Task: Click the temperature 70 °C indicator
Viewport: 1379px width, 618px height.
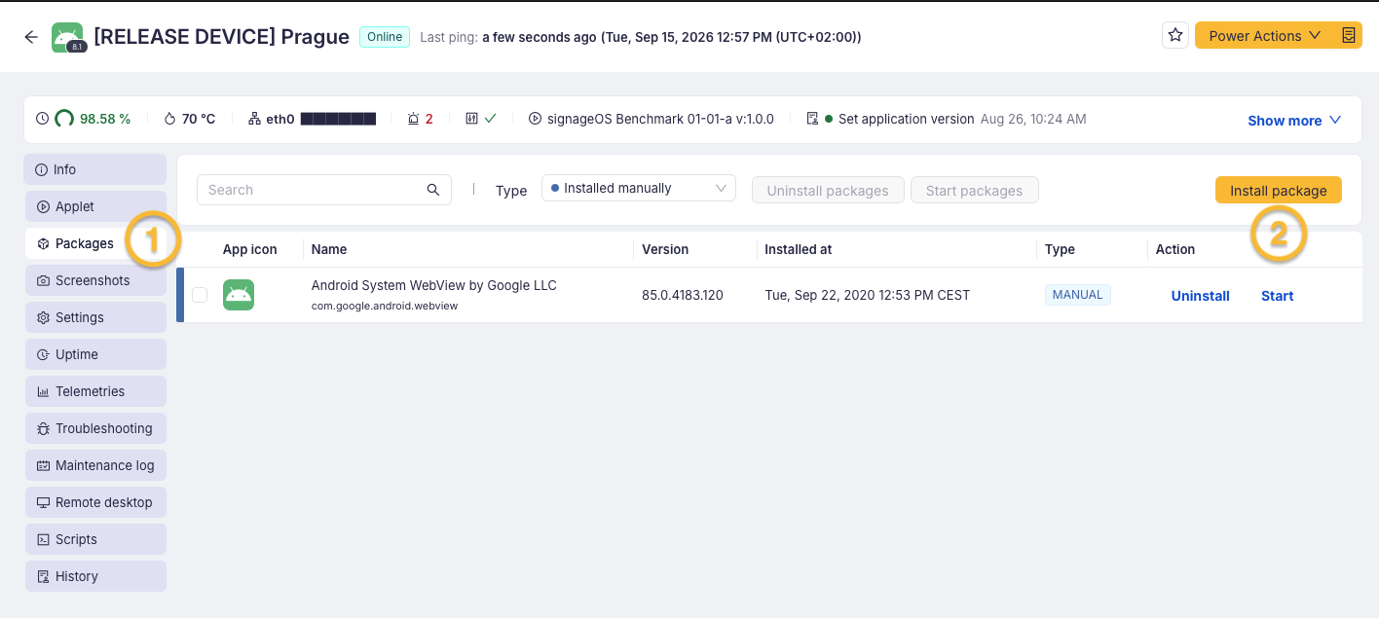Action: (190, 119)
